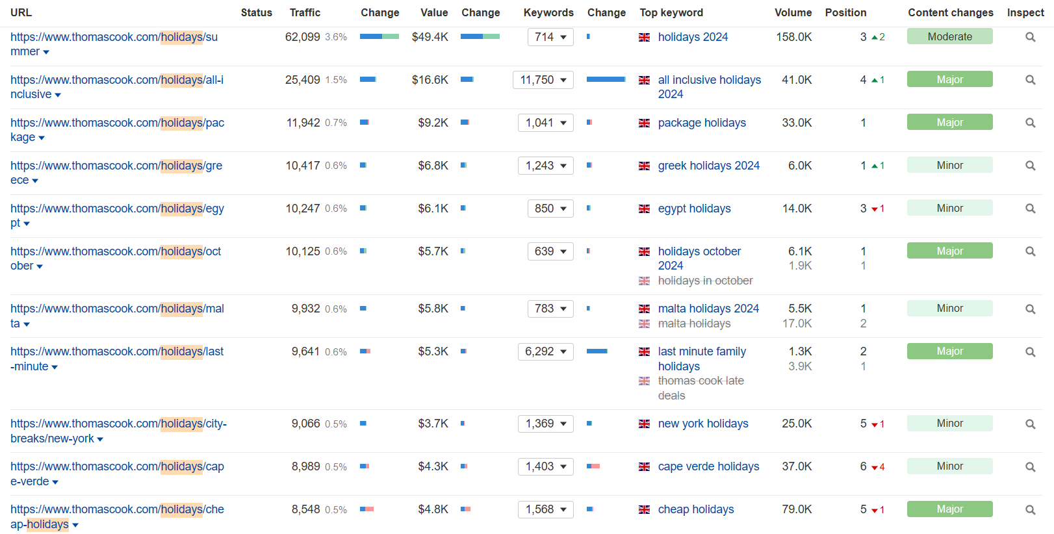The image size is (1054, 534).
Task: Inspect the last-minute row with magnifier icon
Action: pyautogui.click(x=1030, y=352)
